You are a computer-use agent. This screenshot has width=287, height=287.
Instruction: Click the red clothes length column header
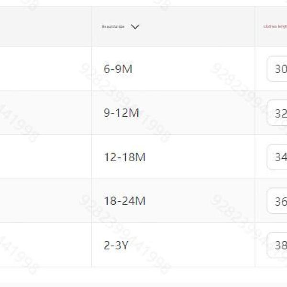coord(275,27)
